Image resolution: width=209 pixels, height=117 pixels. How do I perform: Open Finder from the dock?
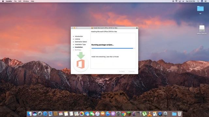(x=29, y=114)
